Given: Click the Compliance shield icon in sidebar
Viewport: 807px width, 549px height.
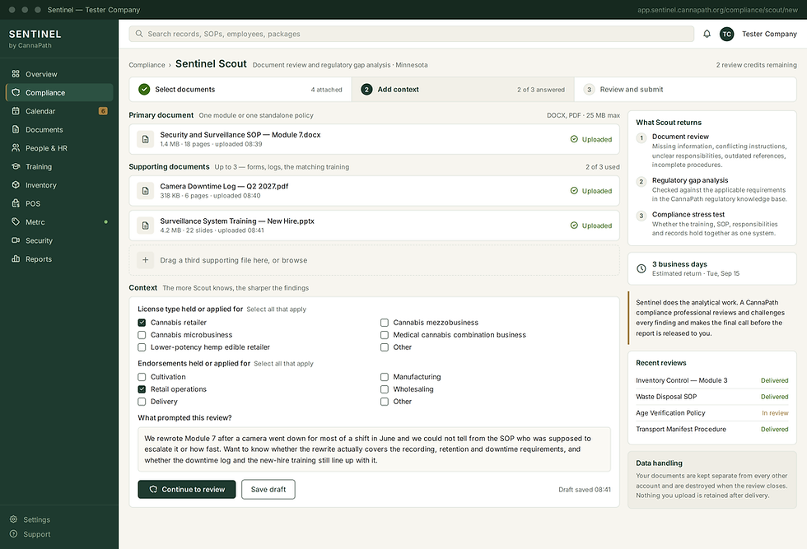Looking at the screenshot, I should coord(16,93).
